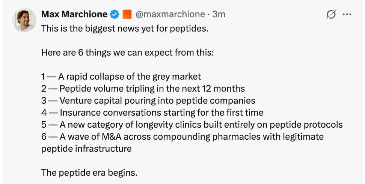Click the Grok explain-post icon
The height and width of the screenshot is (184, 365).
tap(331, 15)
